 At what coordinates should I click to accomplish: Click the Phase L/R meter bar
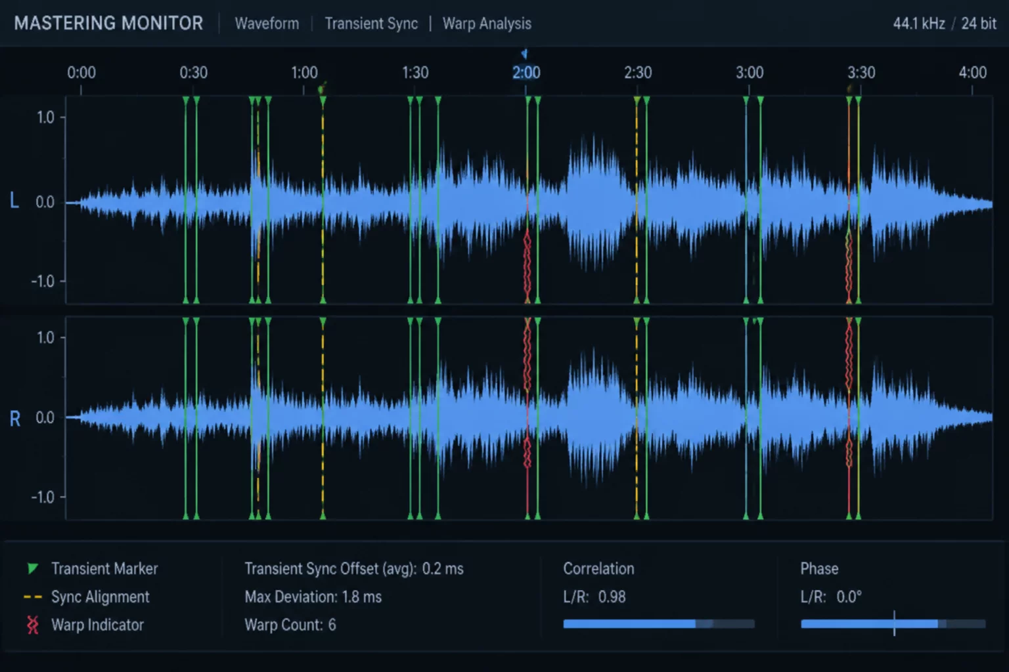893,624
